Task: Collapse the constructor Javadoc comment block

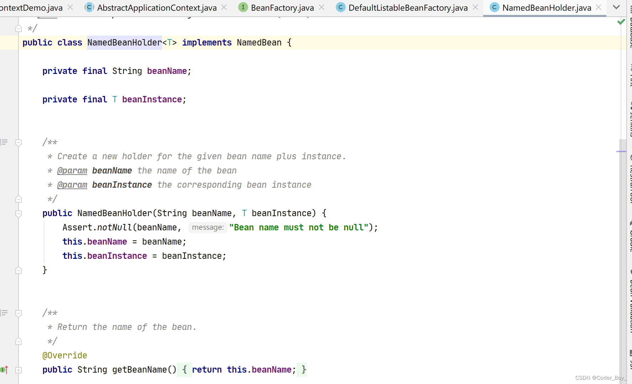Action: [19, 143]
